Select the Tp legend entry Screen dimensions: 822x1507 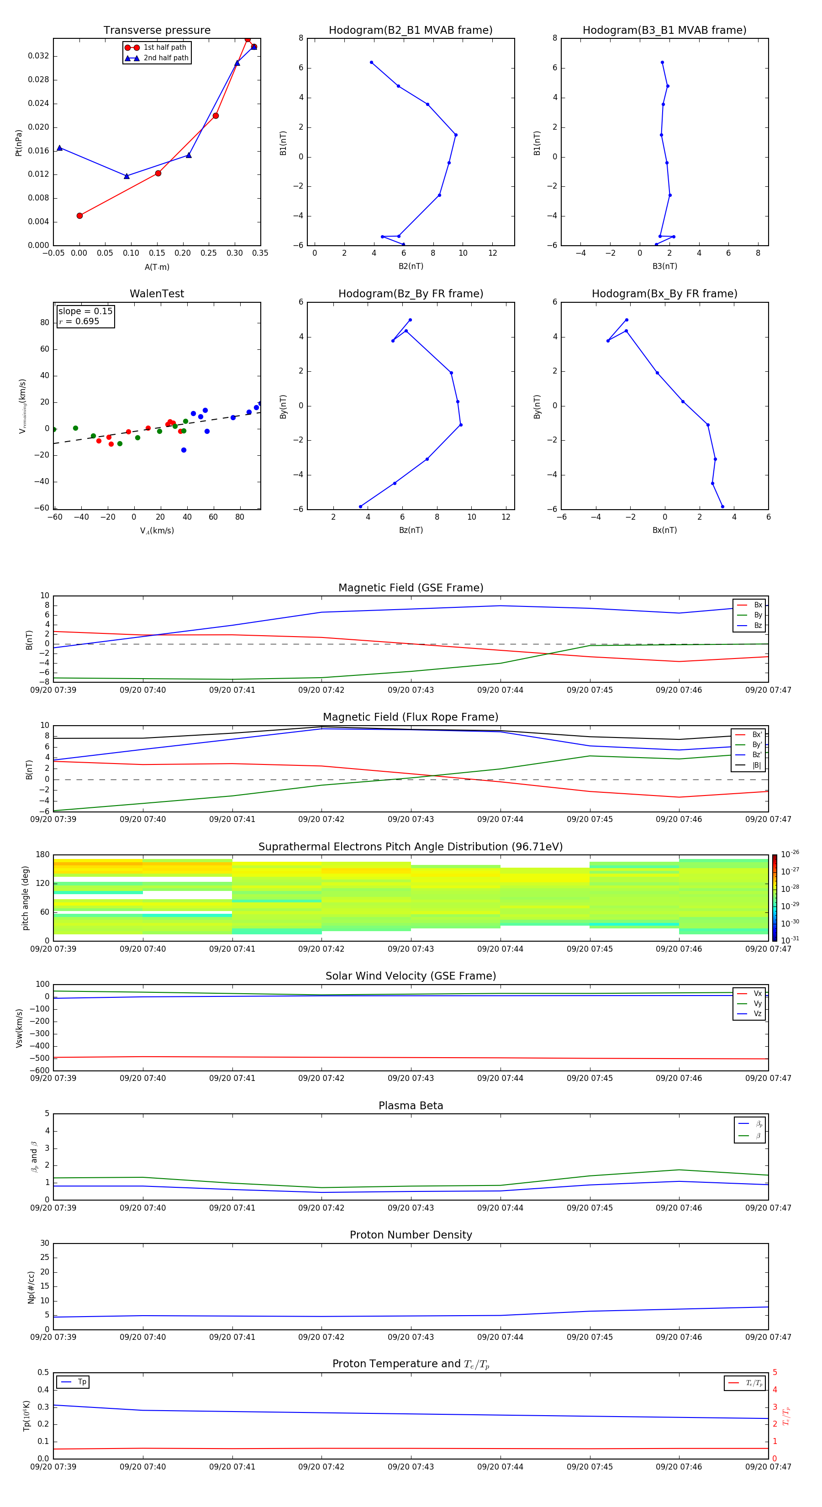tap(74, 1382)
